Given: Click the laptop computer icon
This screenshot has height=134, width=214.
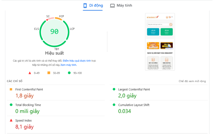Looking at the screenshot, I should [112, 6].
